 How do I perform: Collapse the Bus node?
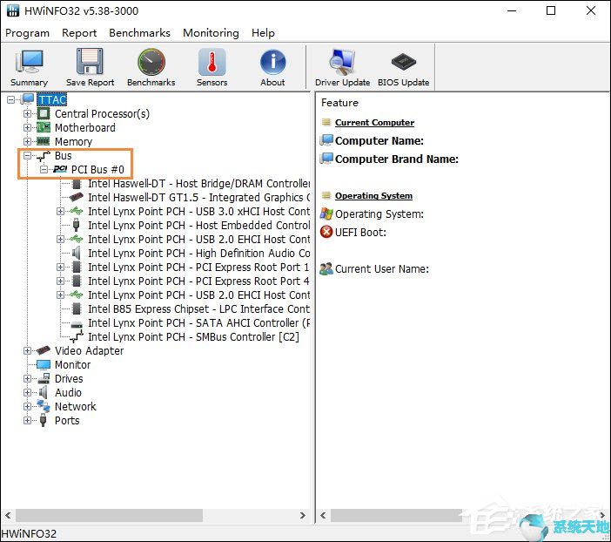pos(27,155)
